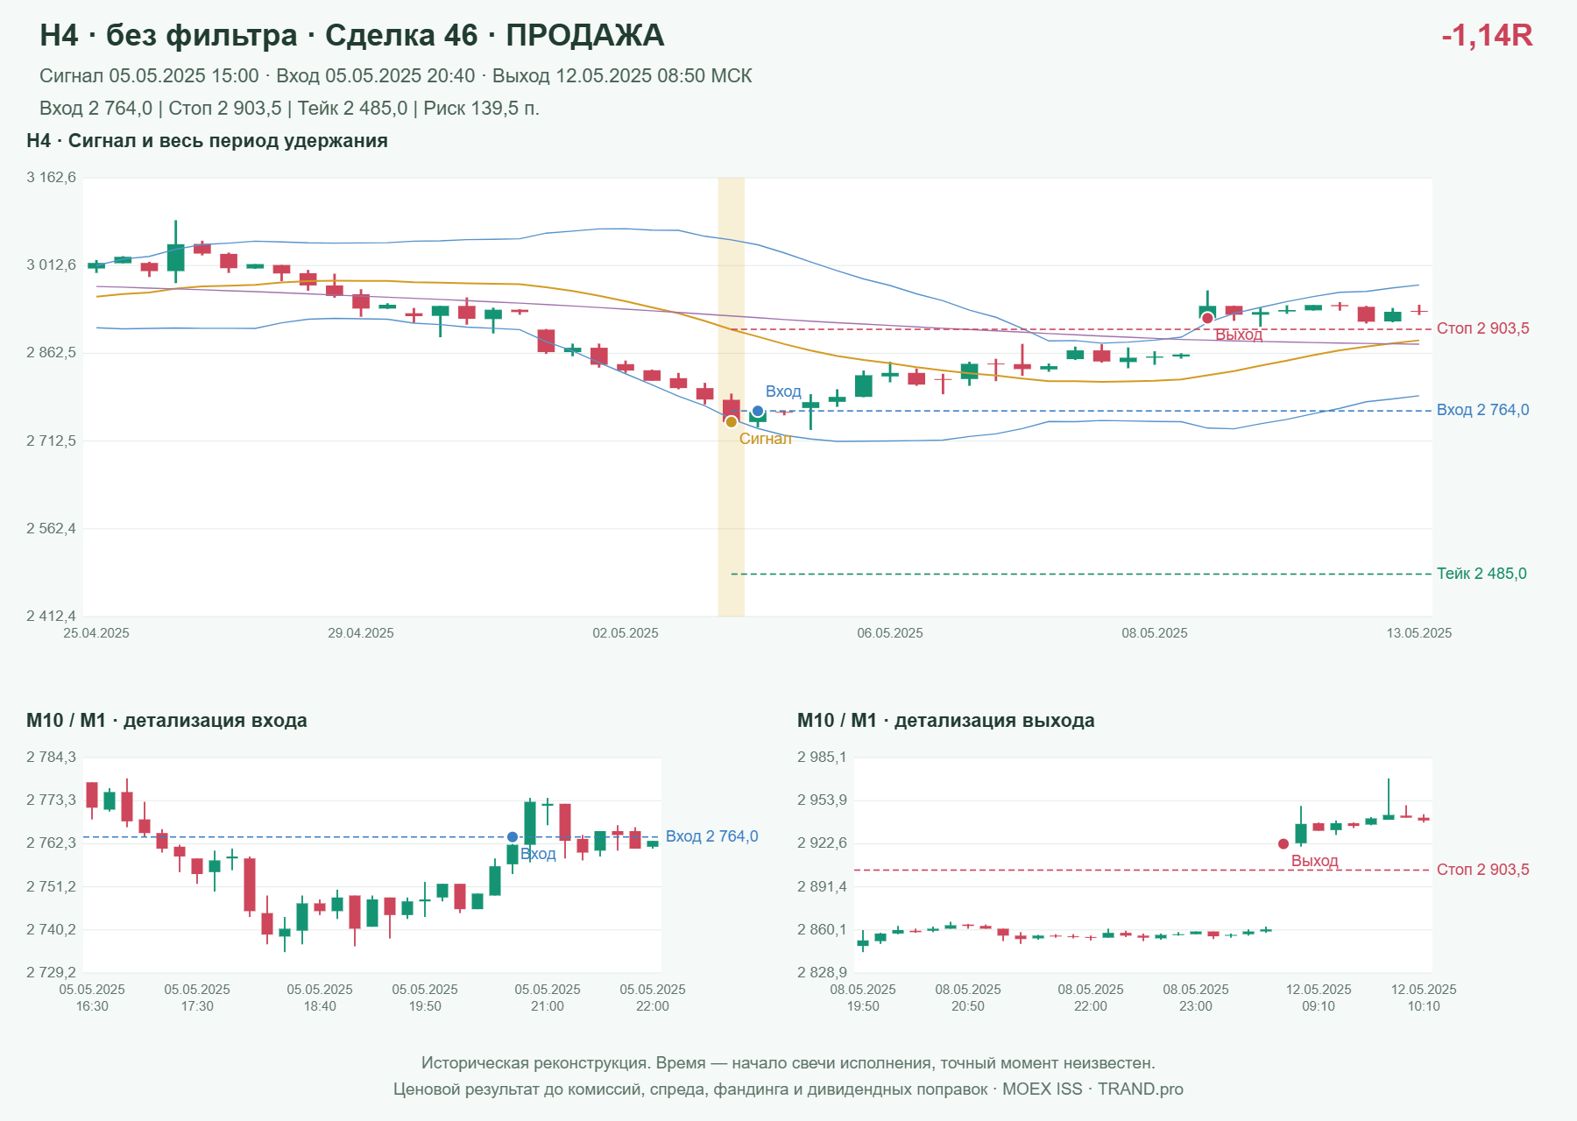This screenshot has width=1577, height=1121.
Task: Click heading 'H4 · Сигнал и весь период удержания'
Action: pyautogui.click(x=207, y=141)
